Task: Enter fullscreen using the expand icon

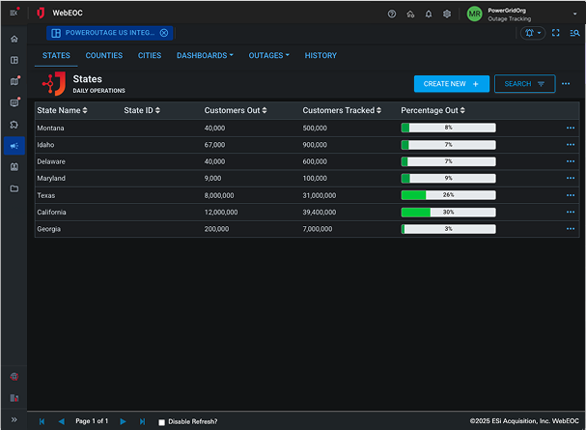Action: coord(556,33)
